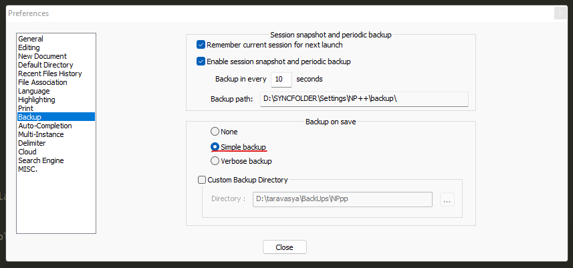Select the Cloud category in the list

27,152
